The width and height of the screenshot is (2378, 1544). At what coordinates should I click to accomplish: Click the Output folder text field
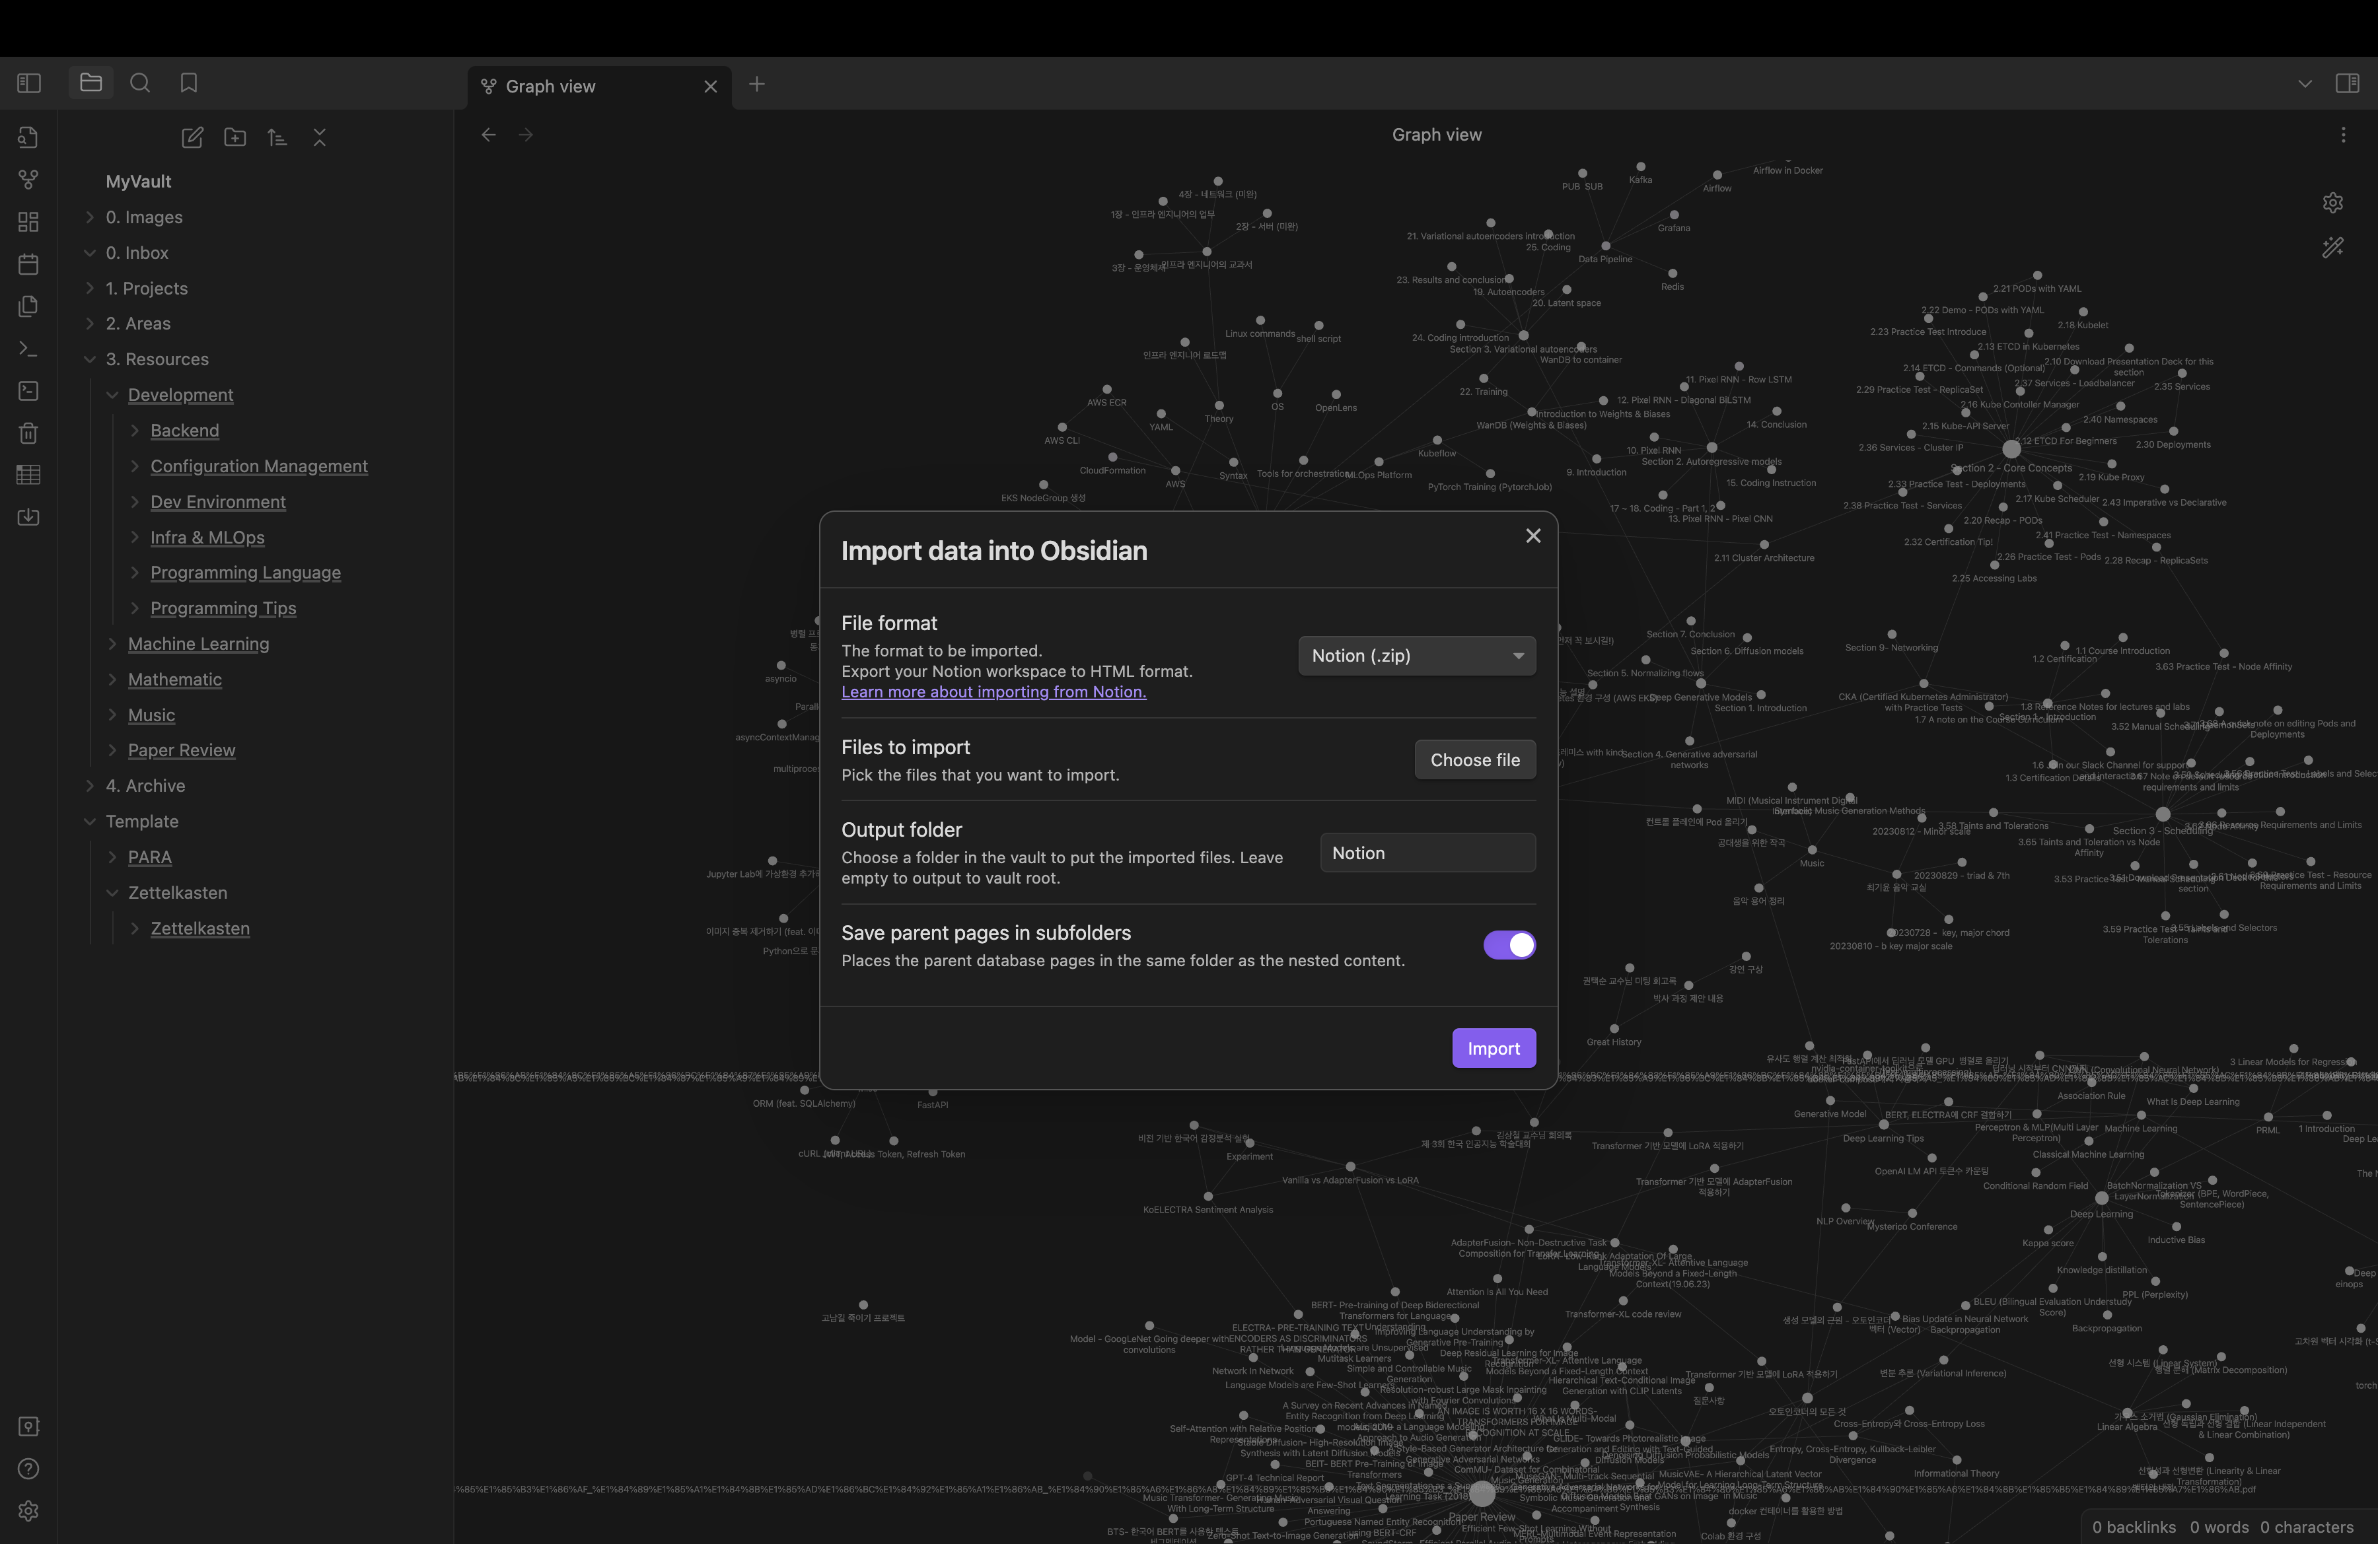coord(1427,853)
